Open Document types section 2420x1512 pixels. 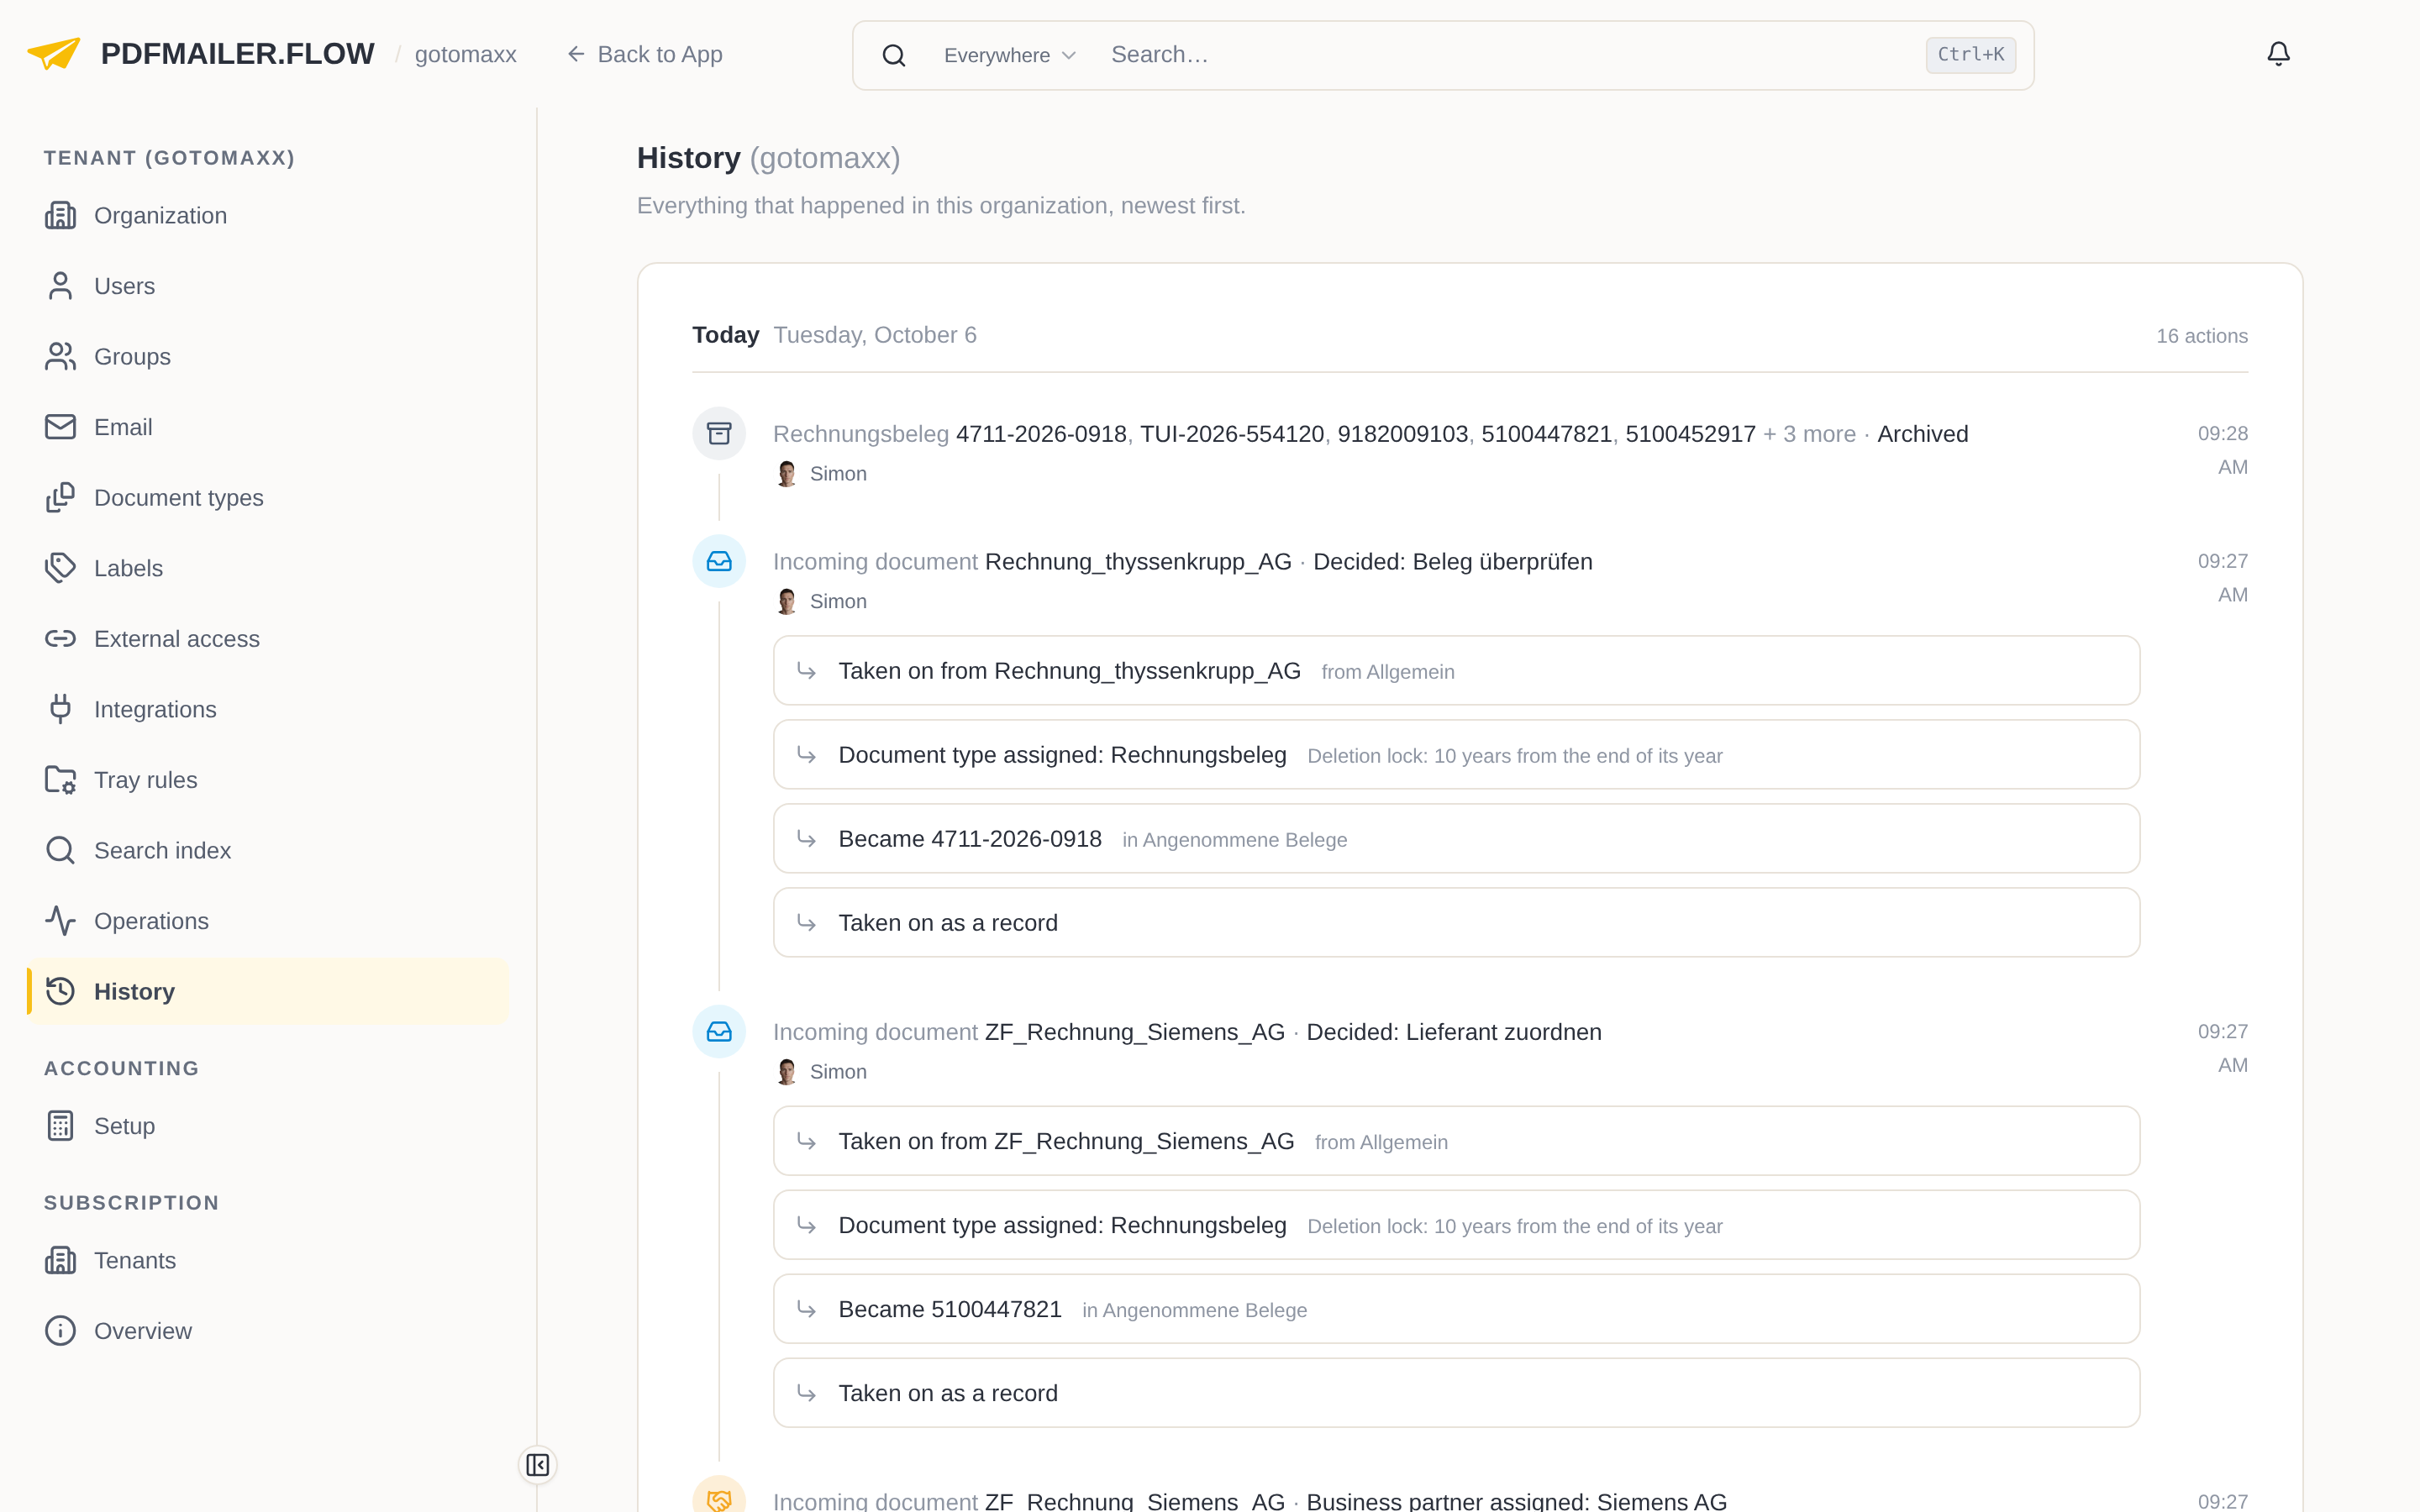click(267, 497)
